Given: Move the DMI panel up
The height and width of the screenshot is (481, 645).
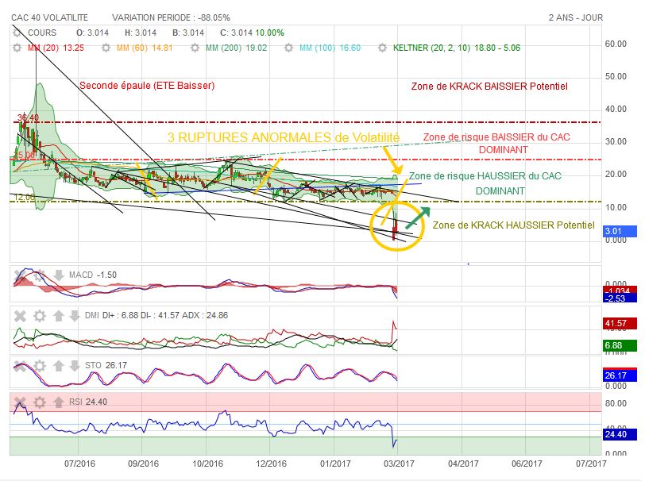Looking at the screenshot, I should click(59, 316).
